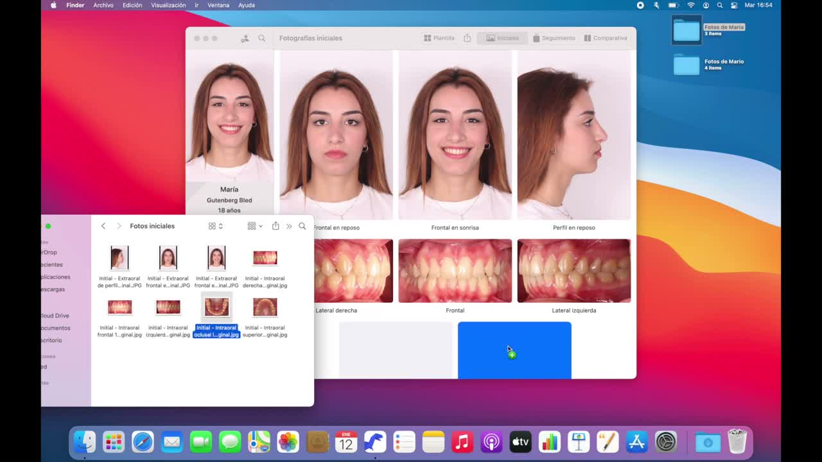Open App Store from the Dock
This screenshot has width=822, height=462.
click(636, 441)
